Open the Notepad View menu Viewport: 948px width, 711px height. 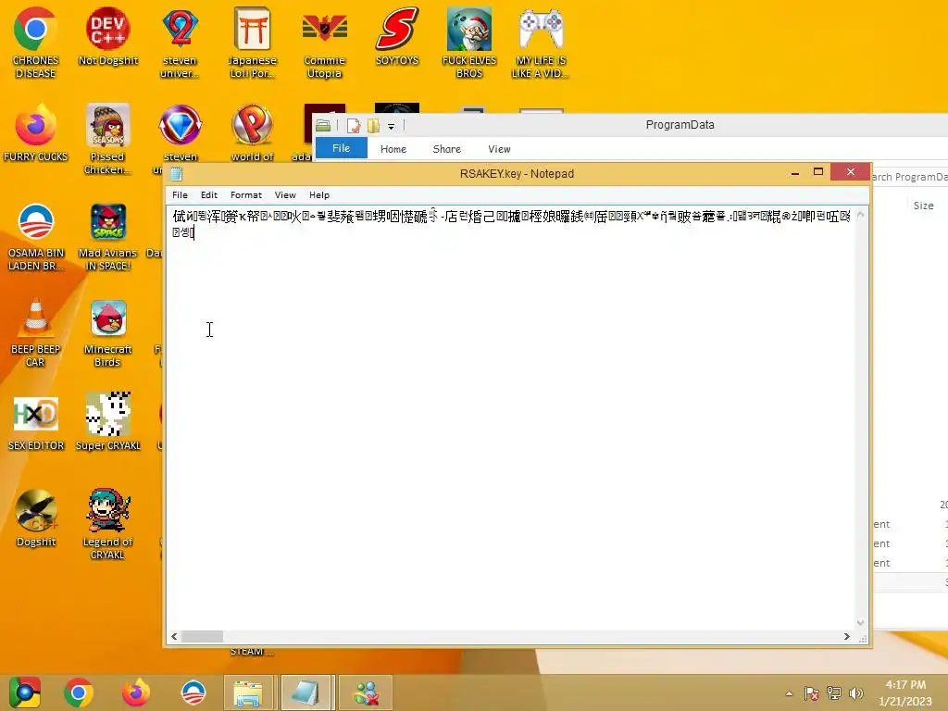(x=285, y=194)
